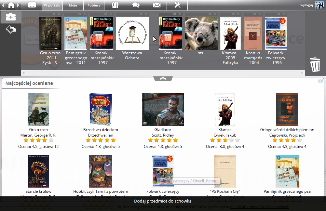Click the right arrow beside the home icon
This screenshot has height=211, width=326.
tap(19, 5)
